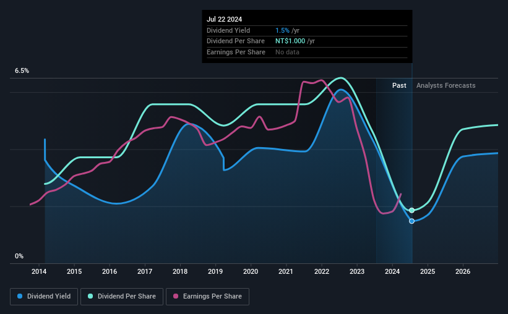
Task: Click the Analysts Forecasts label
Action: (x=446, y=85)
